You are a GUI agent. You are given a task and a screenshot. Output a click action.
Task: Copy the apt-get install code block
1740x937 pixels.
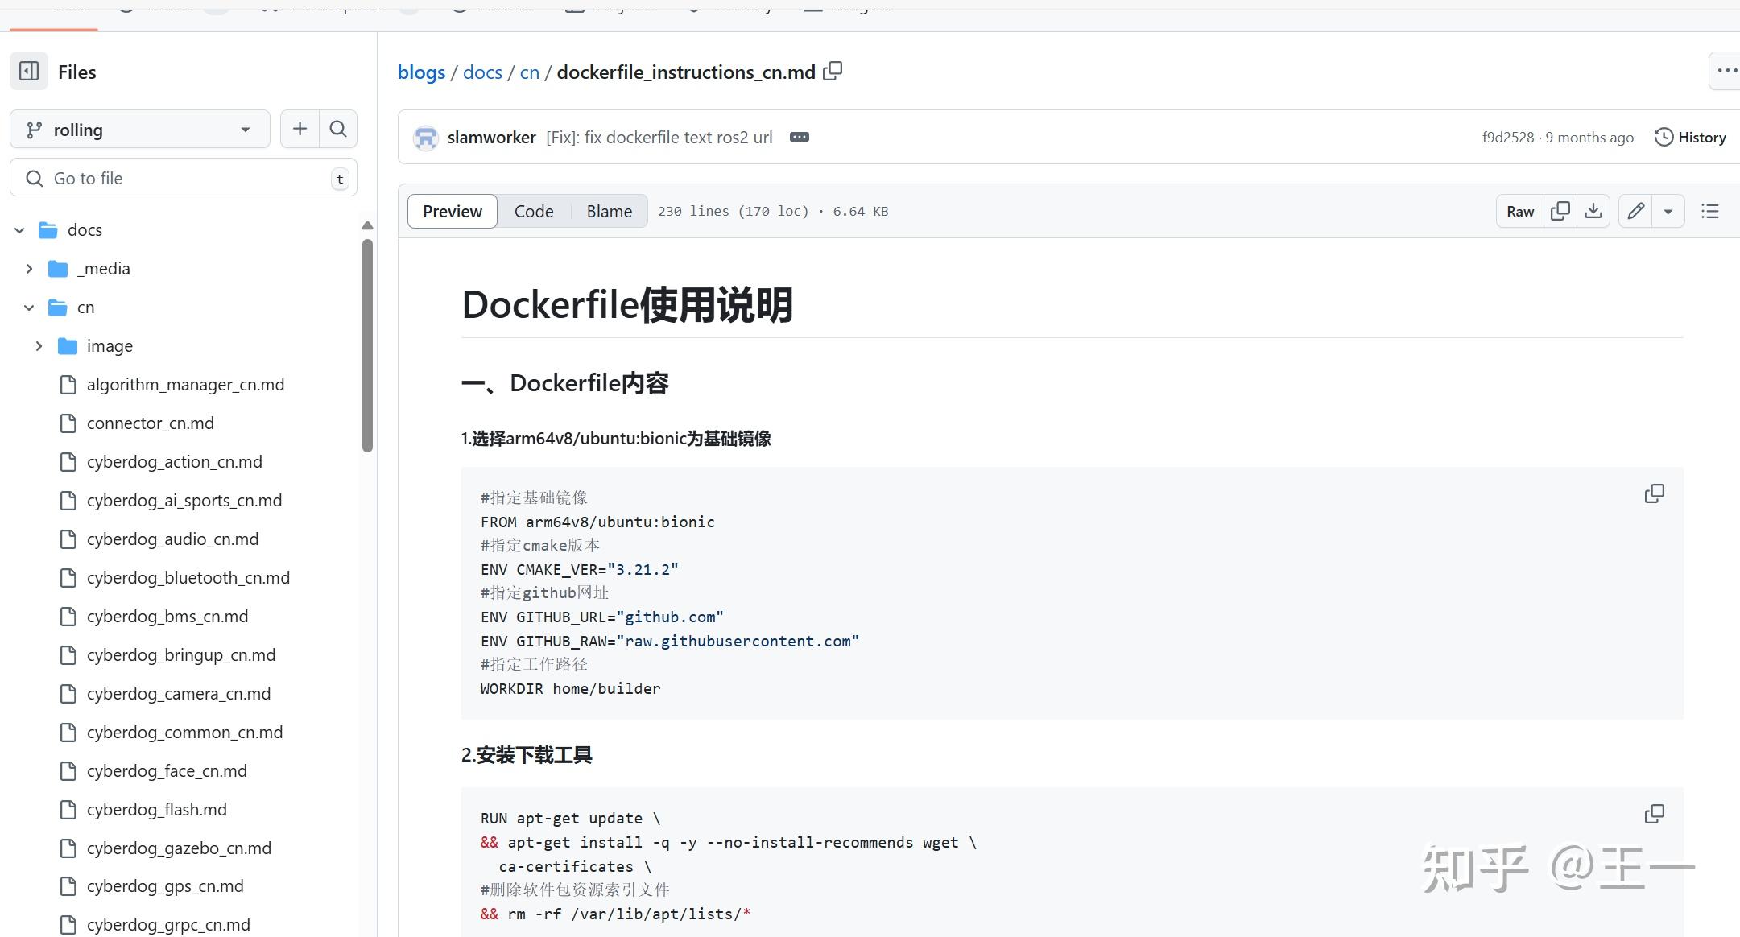tap(1654, 814)
